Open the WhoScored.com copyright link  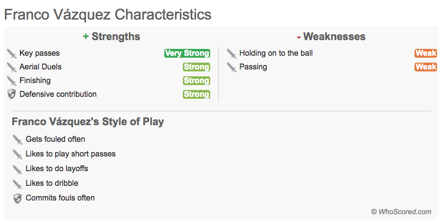tap(401, 212)
